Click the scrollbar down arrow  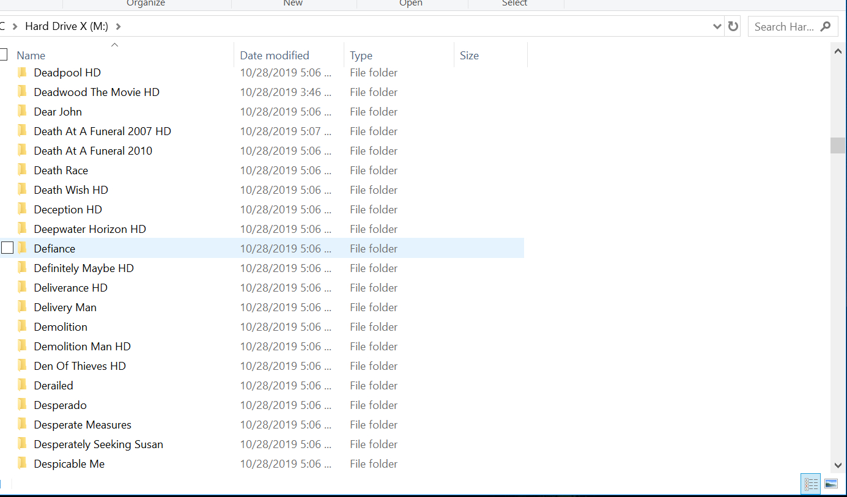(838, 466)
